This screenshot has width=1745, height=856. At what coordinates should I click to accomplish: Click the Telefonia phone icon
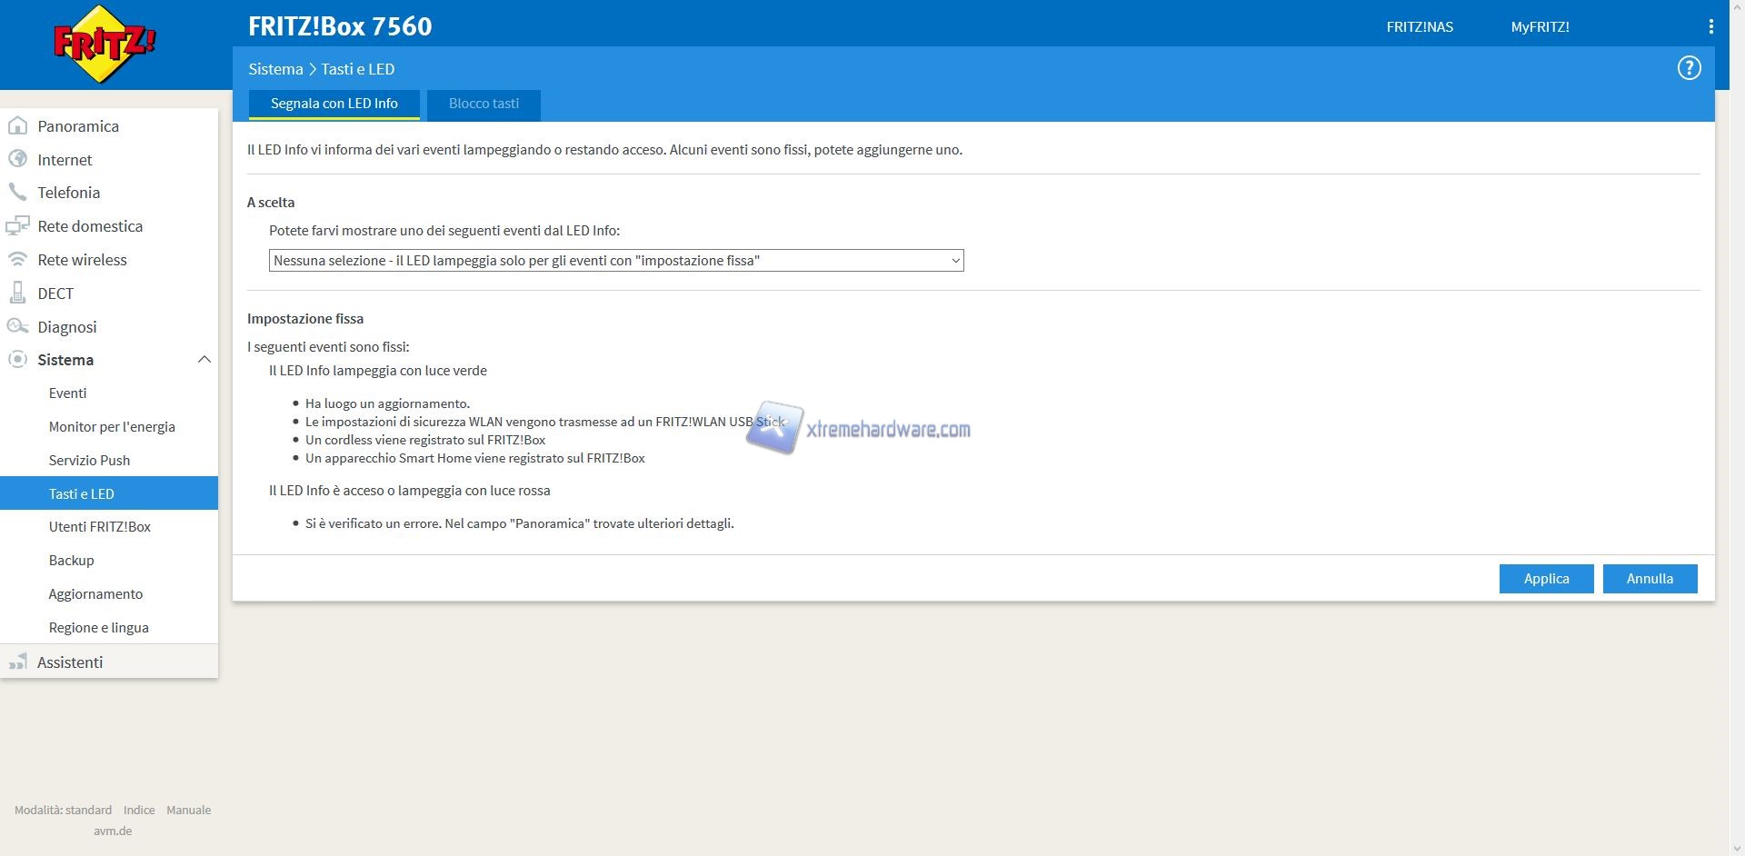tap(17, 193)
